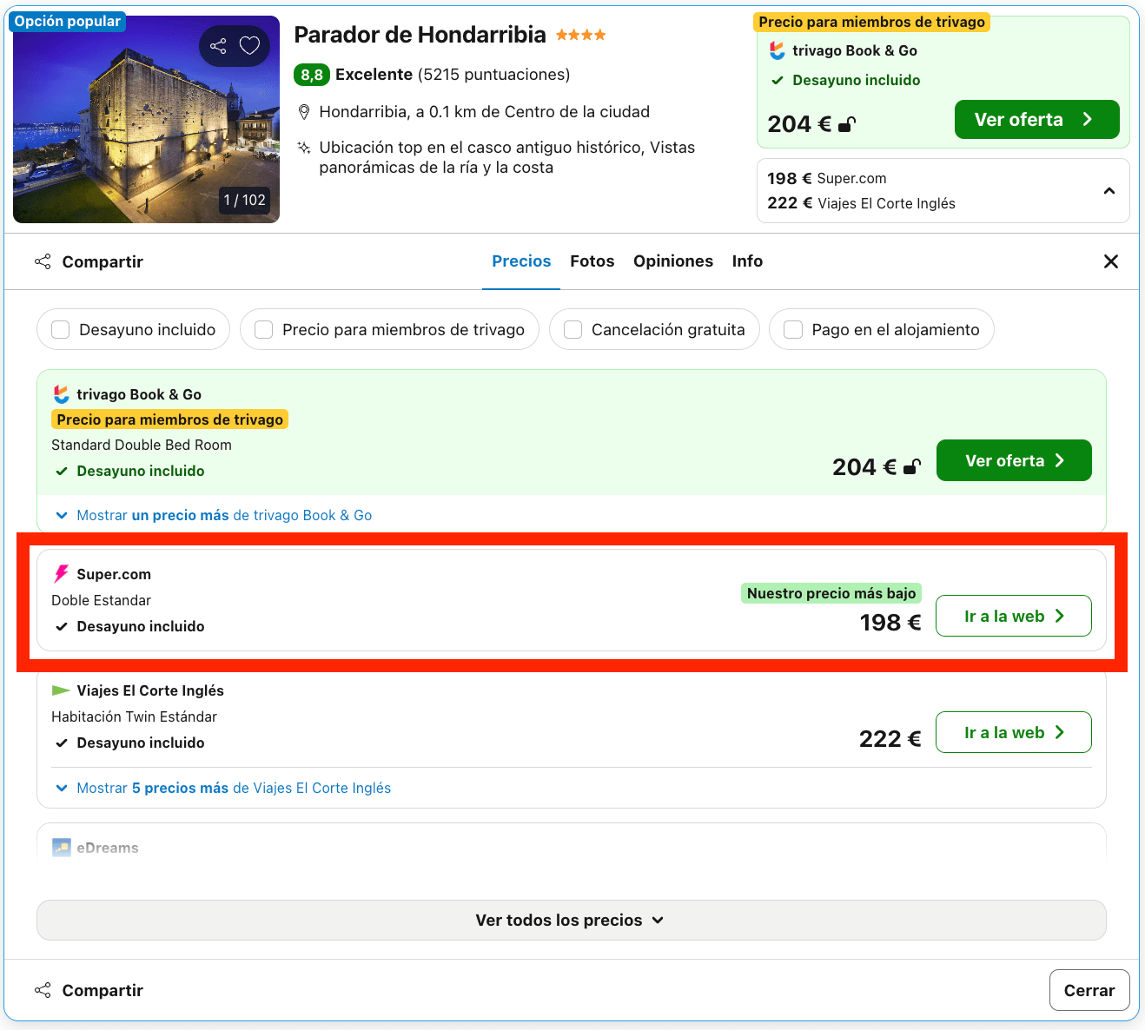Click the Standard Double Bed Room text

142,445
